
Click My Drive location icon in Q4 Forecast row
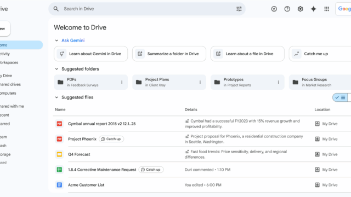point(317,154)
